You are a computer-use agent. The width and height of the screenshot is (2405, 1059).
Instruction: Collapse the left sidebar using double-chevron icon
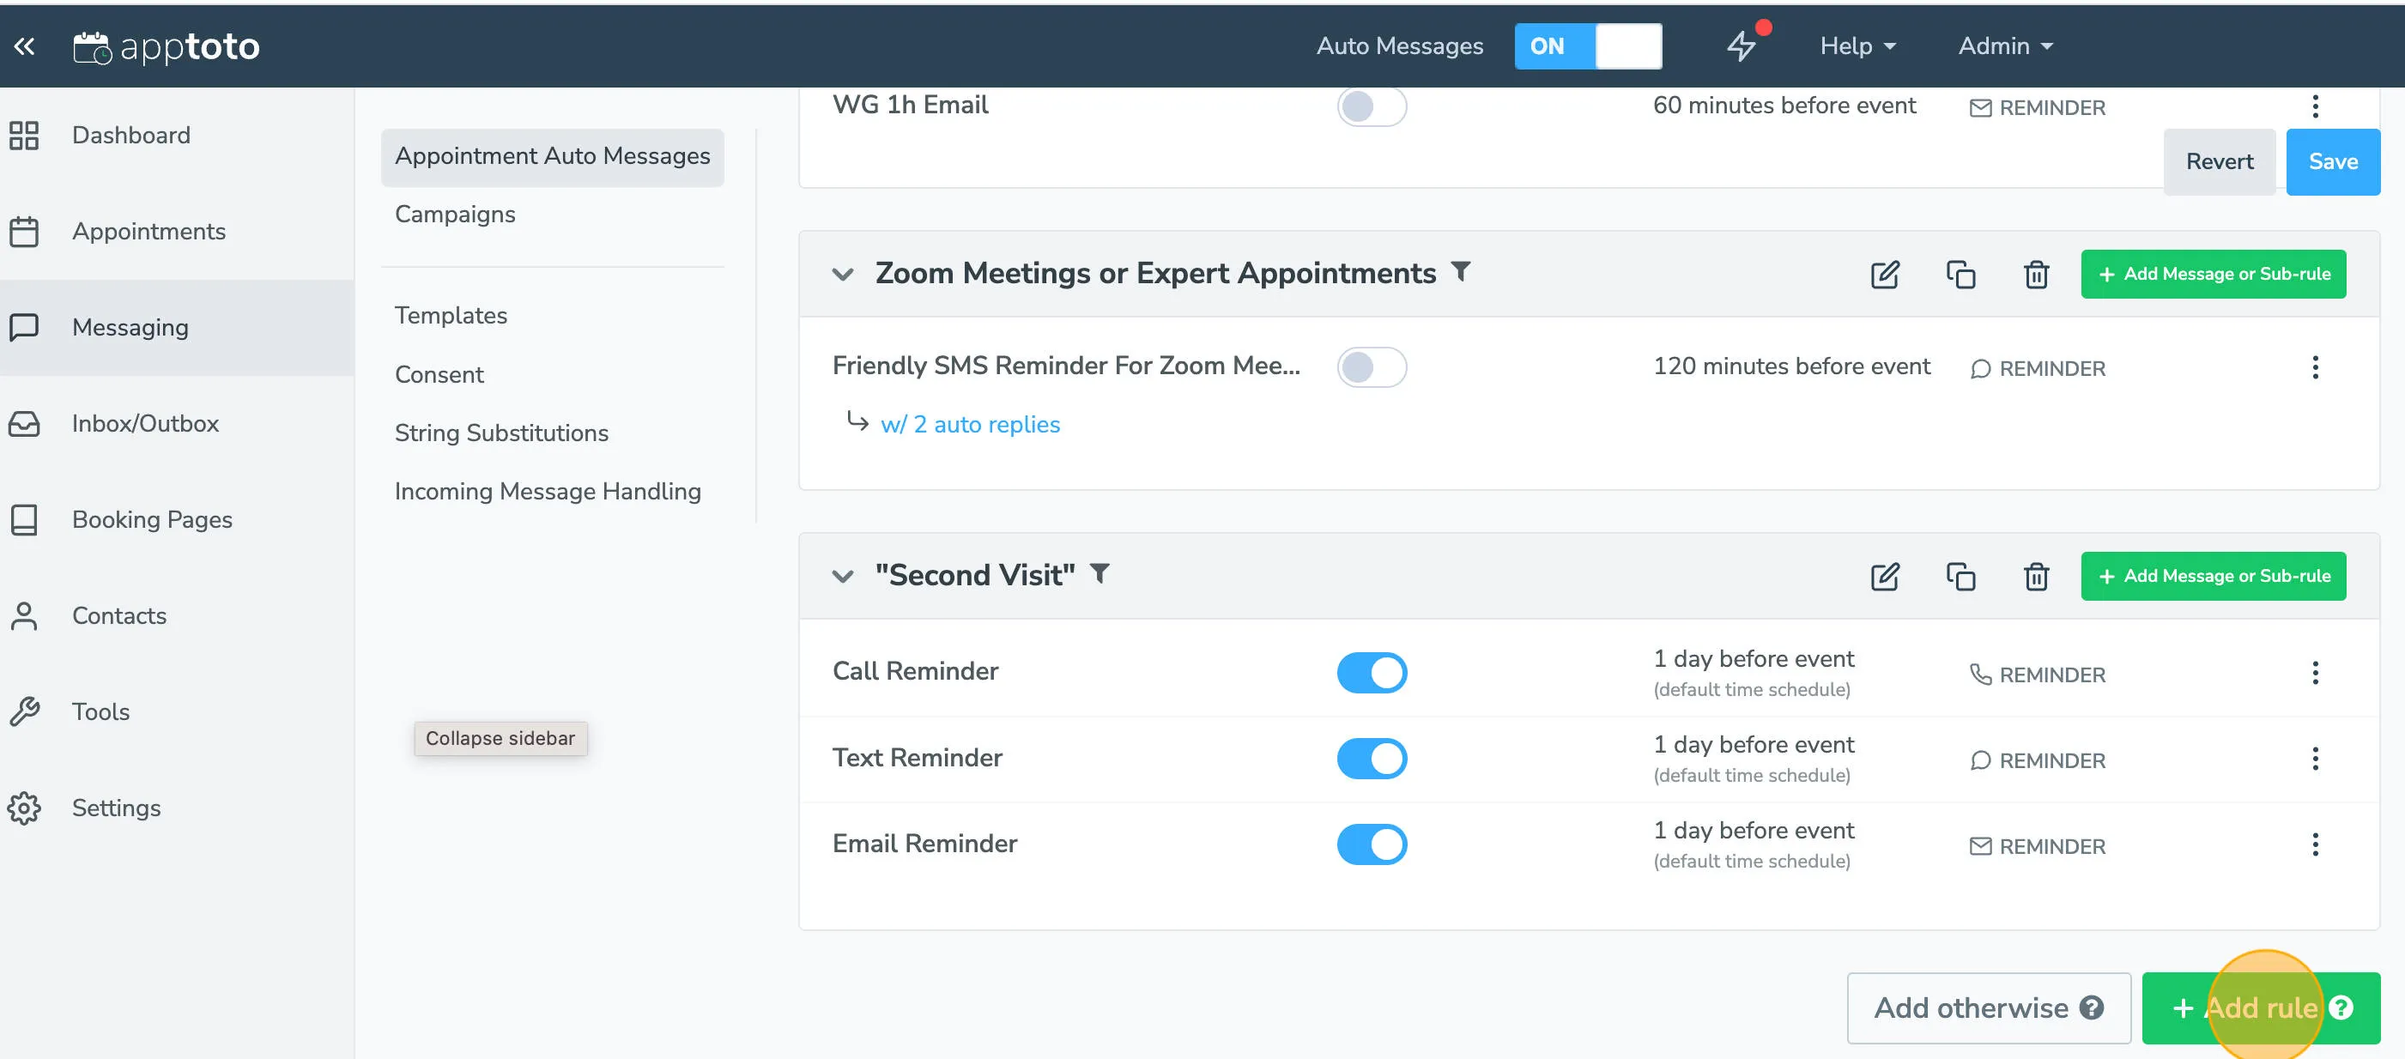pos(24,45)
